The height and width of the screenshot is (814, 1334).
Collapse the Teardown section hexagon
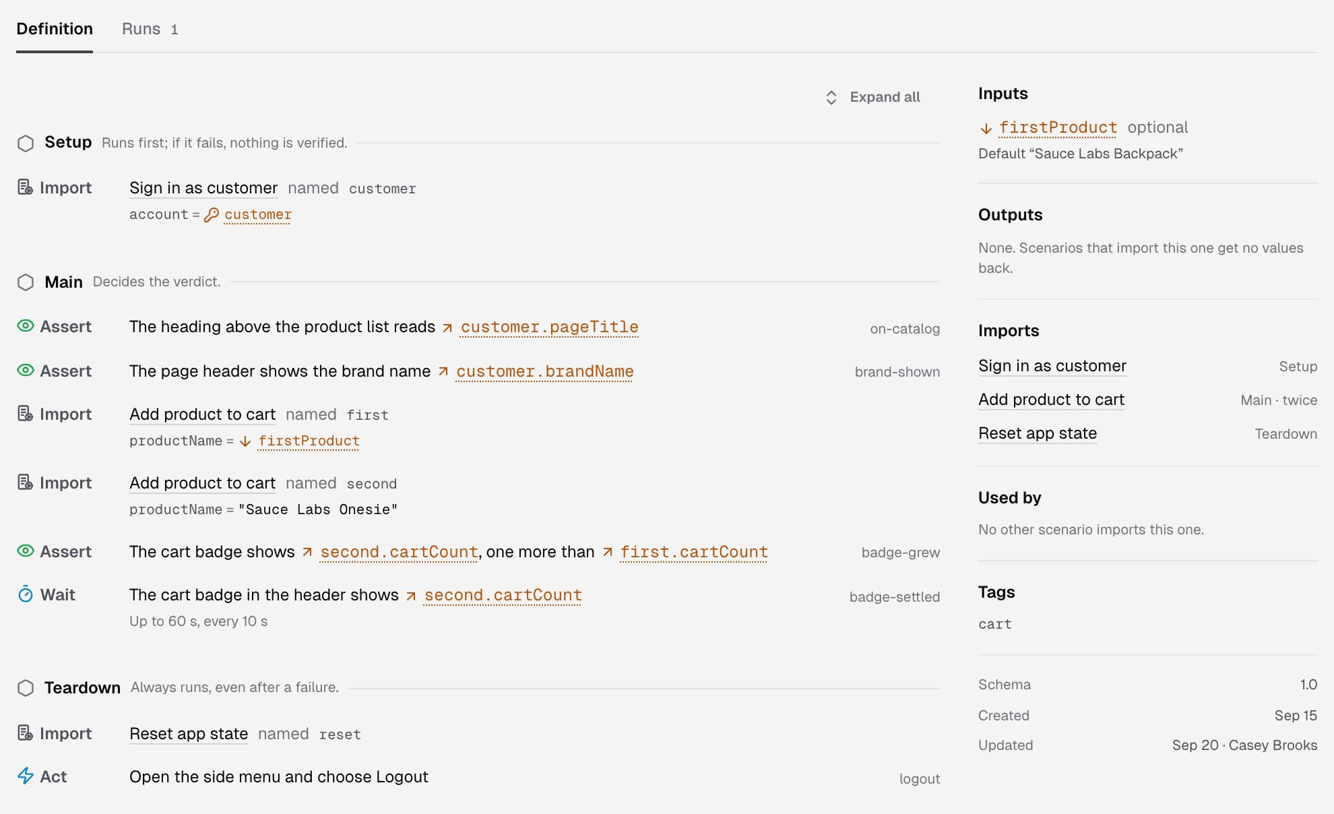26,687
